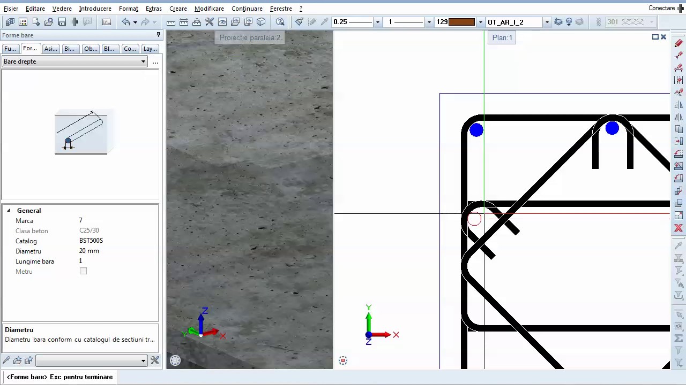Click the brown color 129 swatch
Image resolution: width=686 pixels, height=385 pixels.
(x=462, y=22)
